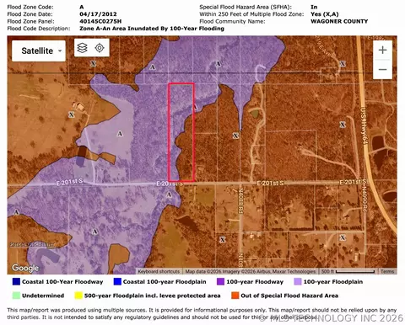This screenshot has width=405, height=325.
Task: Click the 100-year Floodplain lavender swatch
Action: (x=298, y=281)
